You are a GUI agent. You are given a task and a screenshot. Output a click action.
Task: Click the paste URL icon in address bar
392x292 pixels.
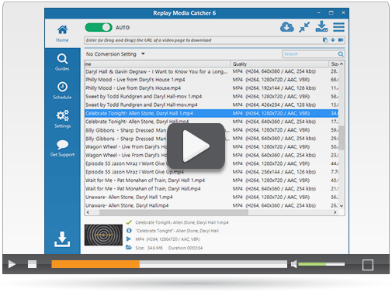pyautogui.click(x=325, y=40)
